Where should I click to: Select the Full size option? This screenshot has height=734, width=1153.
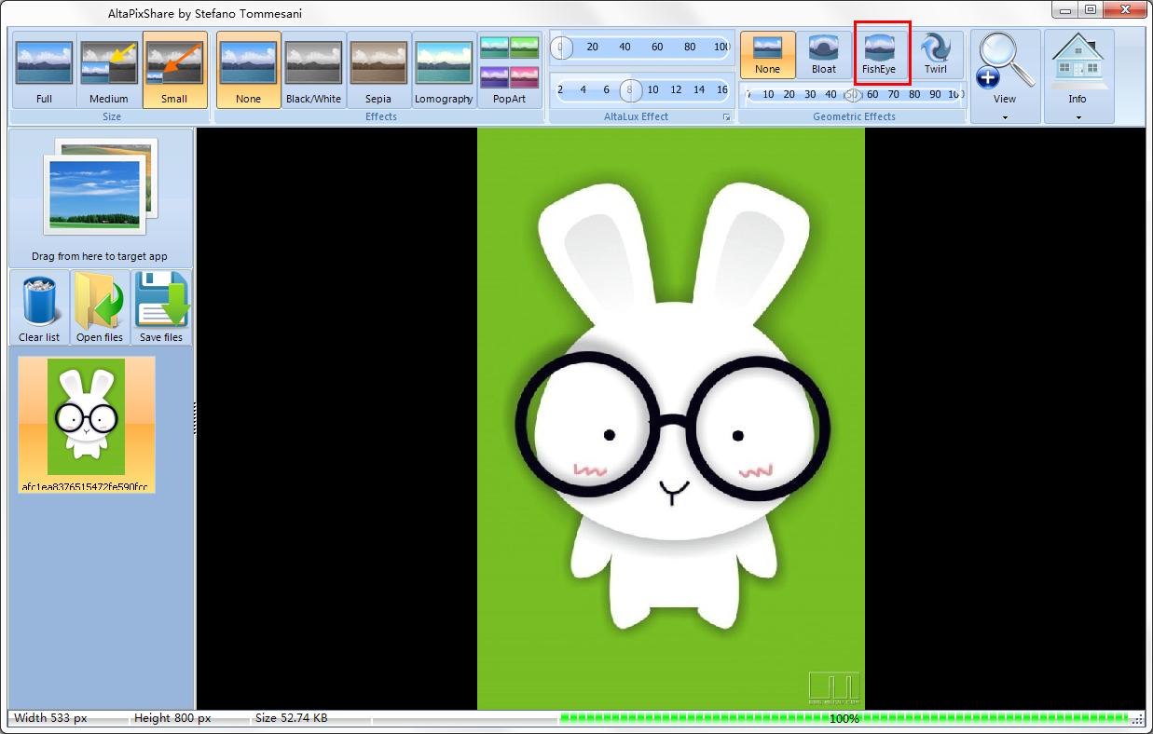(x=44, y=70)
